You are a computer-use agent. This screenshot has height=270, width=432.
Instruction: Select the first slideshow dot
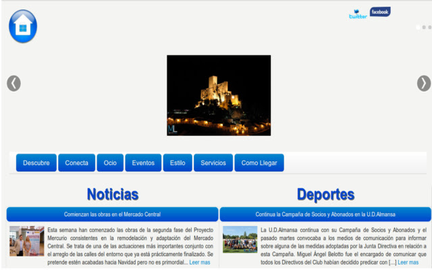[418, 27]
